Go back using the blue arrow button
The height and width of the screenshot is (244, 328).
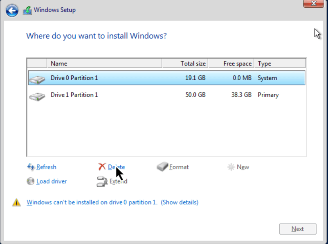pos(12,11)
